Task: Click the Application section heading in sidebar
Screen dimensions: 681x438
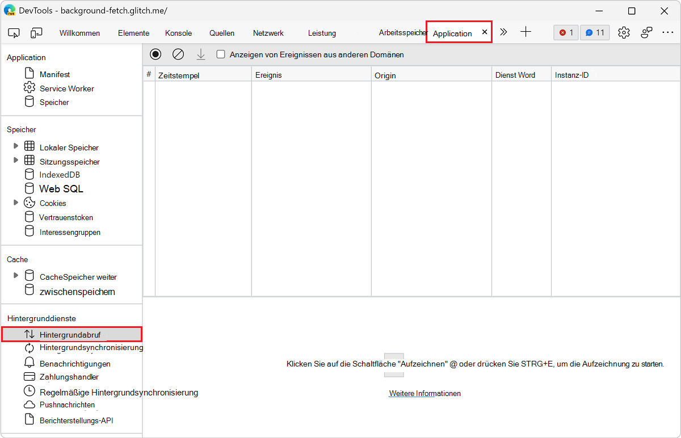Action: click(26, 57)
